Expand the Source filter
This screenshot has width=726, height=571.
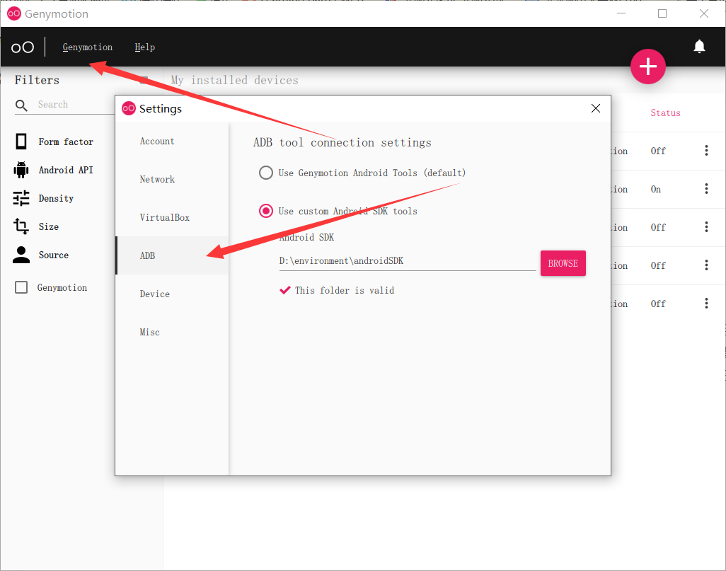click(54, 255)
